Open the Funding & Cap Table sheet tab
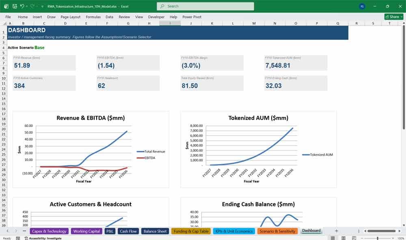This screenshot has height=240, width=406. tap(191, 231)
